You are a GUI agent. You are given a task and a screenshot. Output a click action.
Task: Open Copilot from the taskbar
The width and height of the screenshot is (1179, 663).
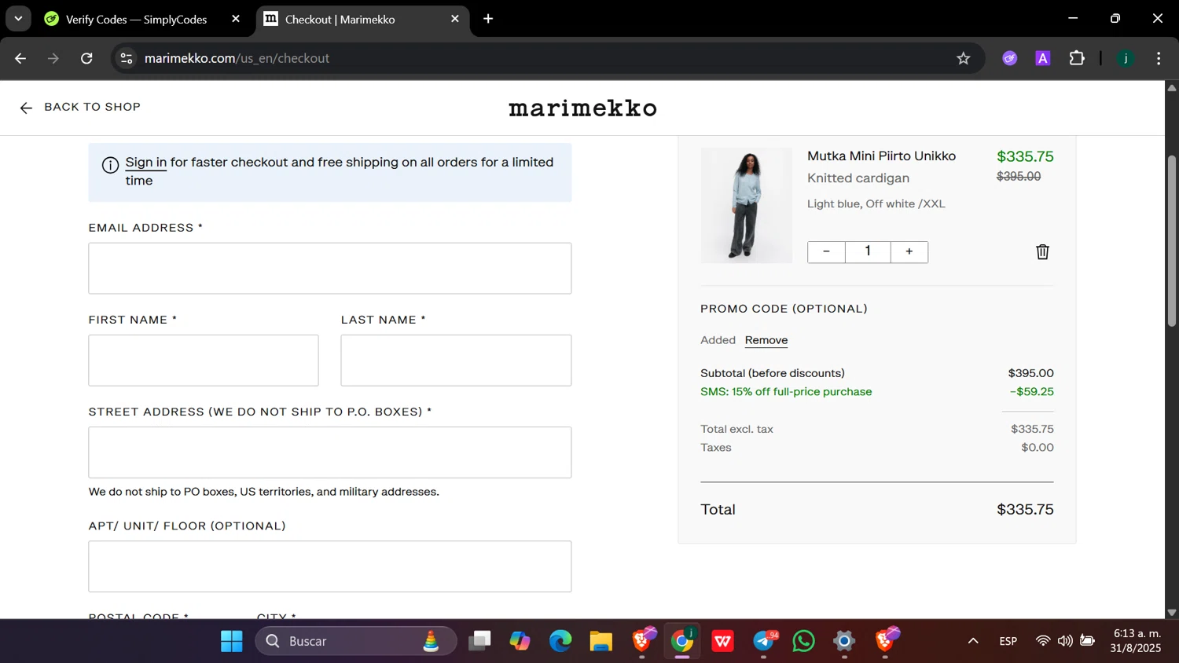520,641
